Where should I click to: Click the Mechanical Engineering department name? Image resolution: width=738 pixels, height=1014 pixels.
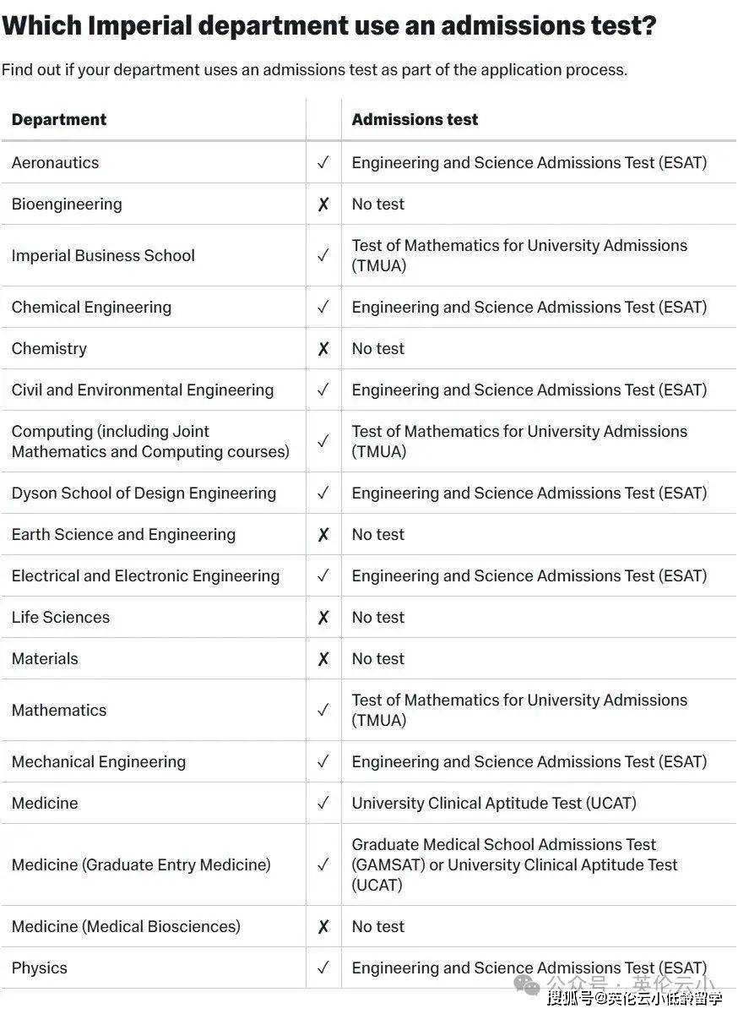tap(99, 761)
